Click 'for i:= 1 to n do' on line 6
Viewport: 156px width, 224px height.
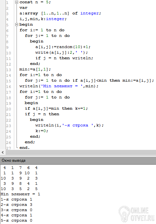pos(42,30)
